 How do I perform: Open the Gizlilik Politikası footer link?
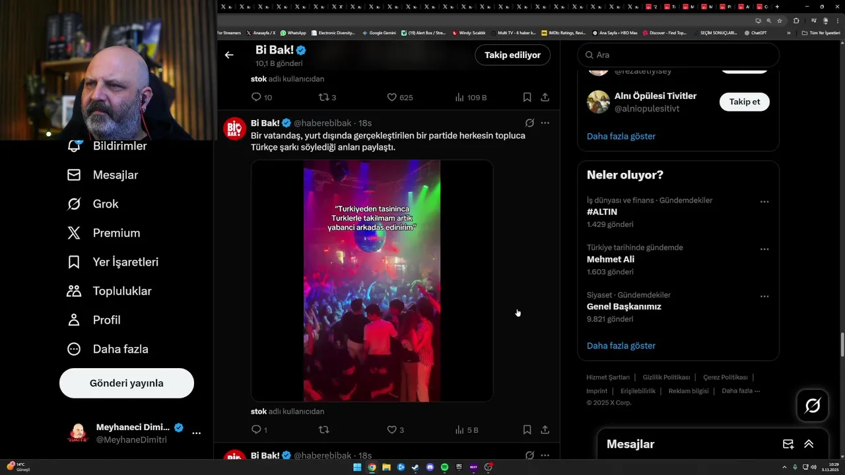coord(666,377)
